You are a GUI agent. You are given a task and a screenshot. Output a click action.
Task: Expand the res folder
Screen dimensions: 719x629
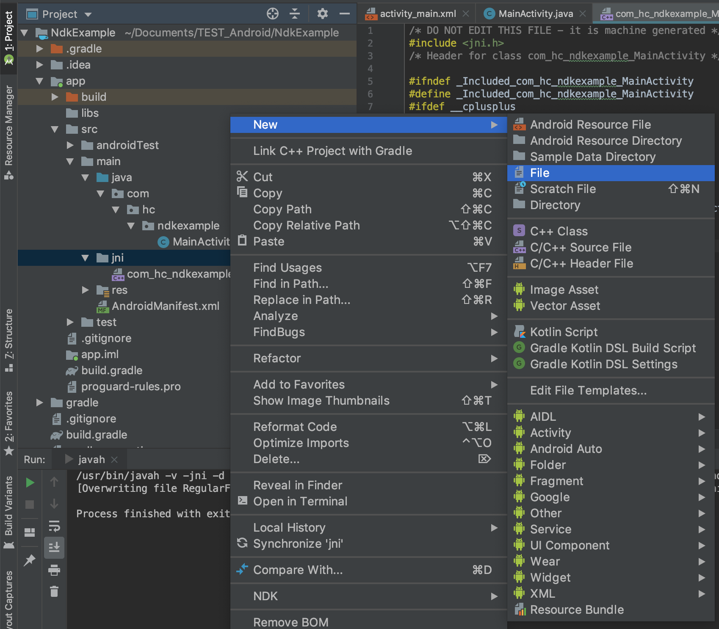[x=86, y=290]
